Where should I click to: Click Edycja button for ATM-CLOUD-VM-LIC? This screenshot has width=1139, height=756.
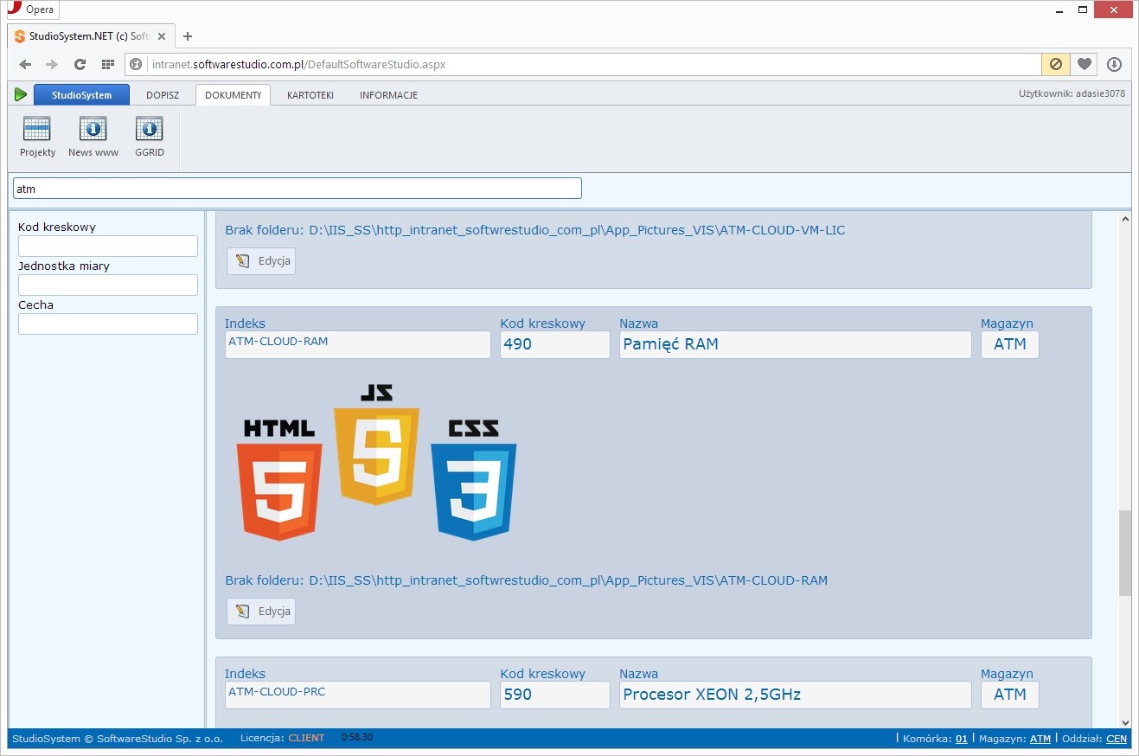[261, 261]
